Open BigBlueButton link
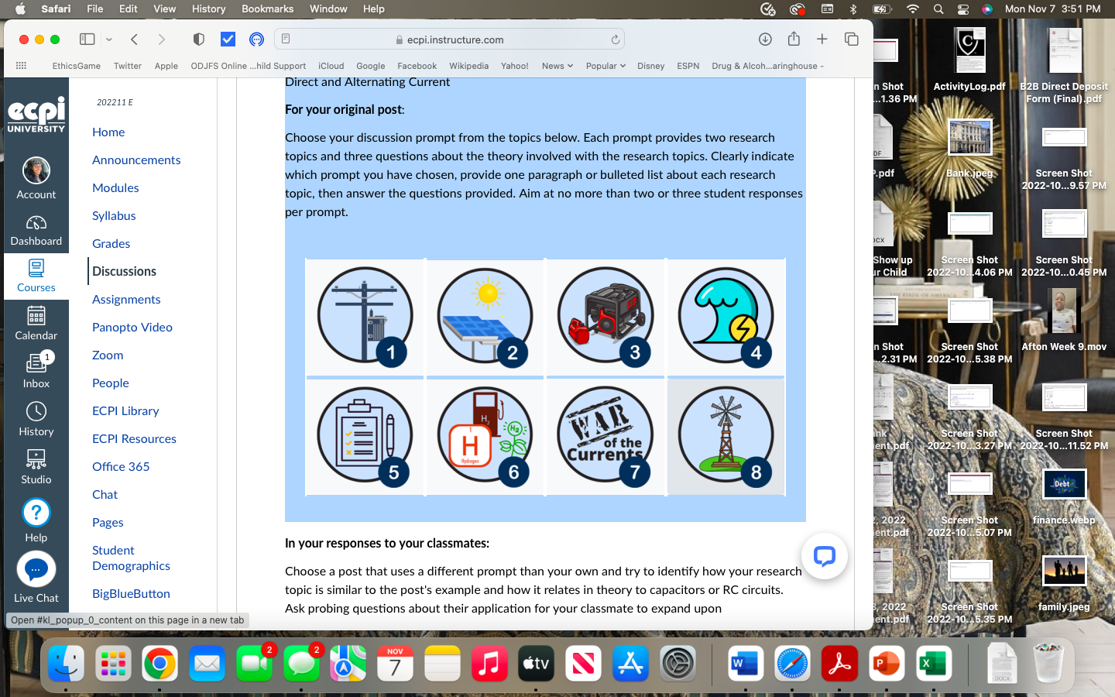The width and height of the screenshot is (1115, 697). tap(131, 594)
